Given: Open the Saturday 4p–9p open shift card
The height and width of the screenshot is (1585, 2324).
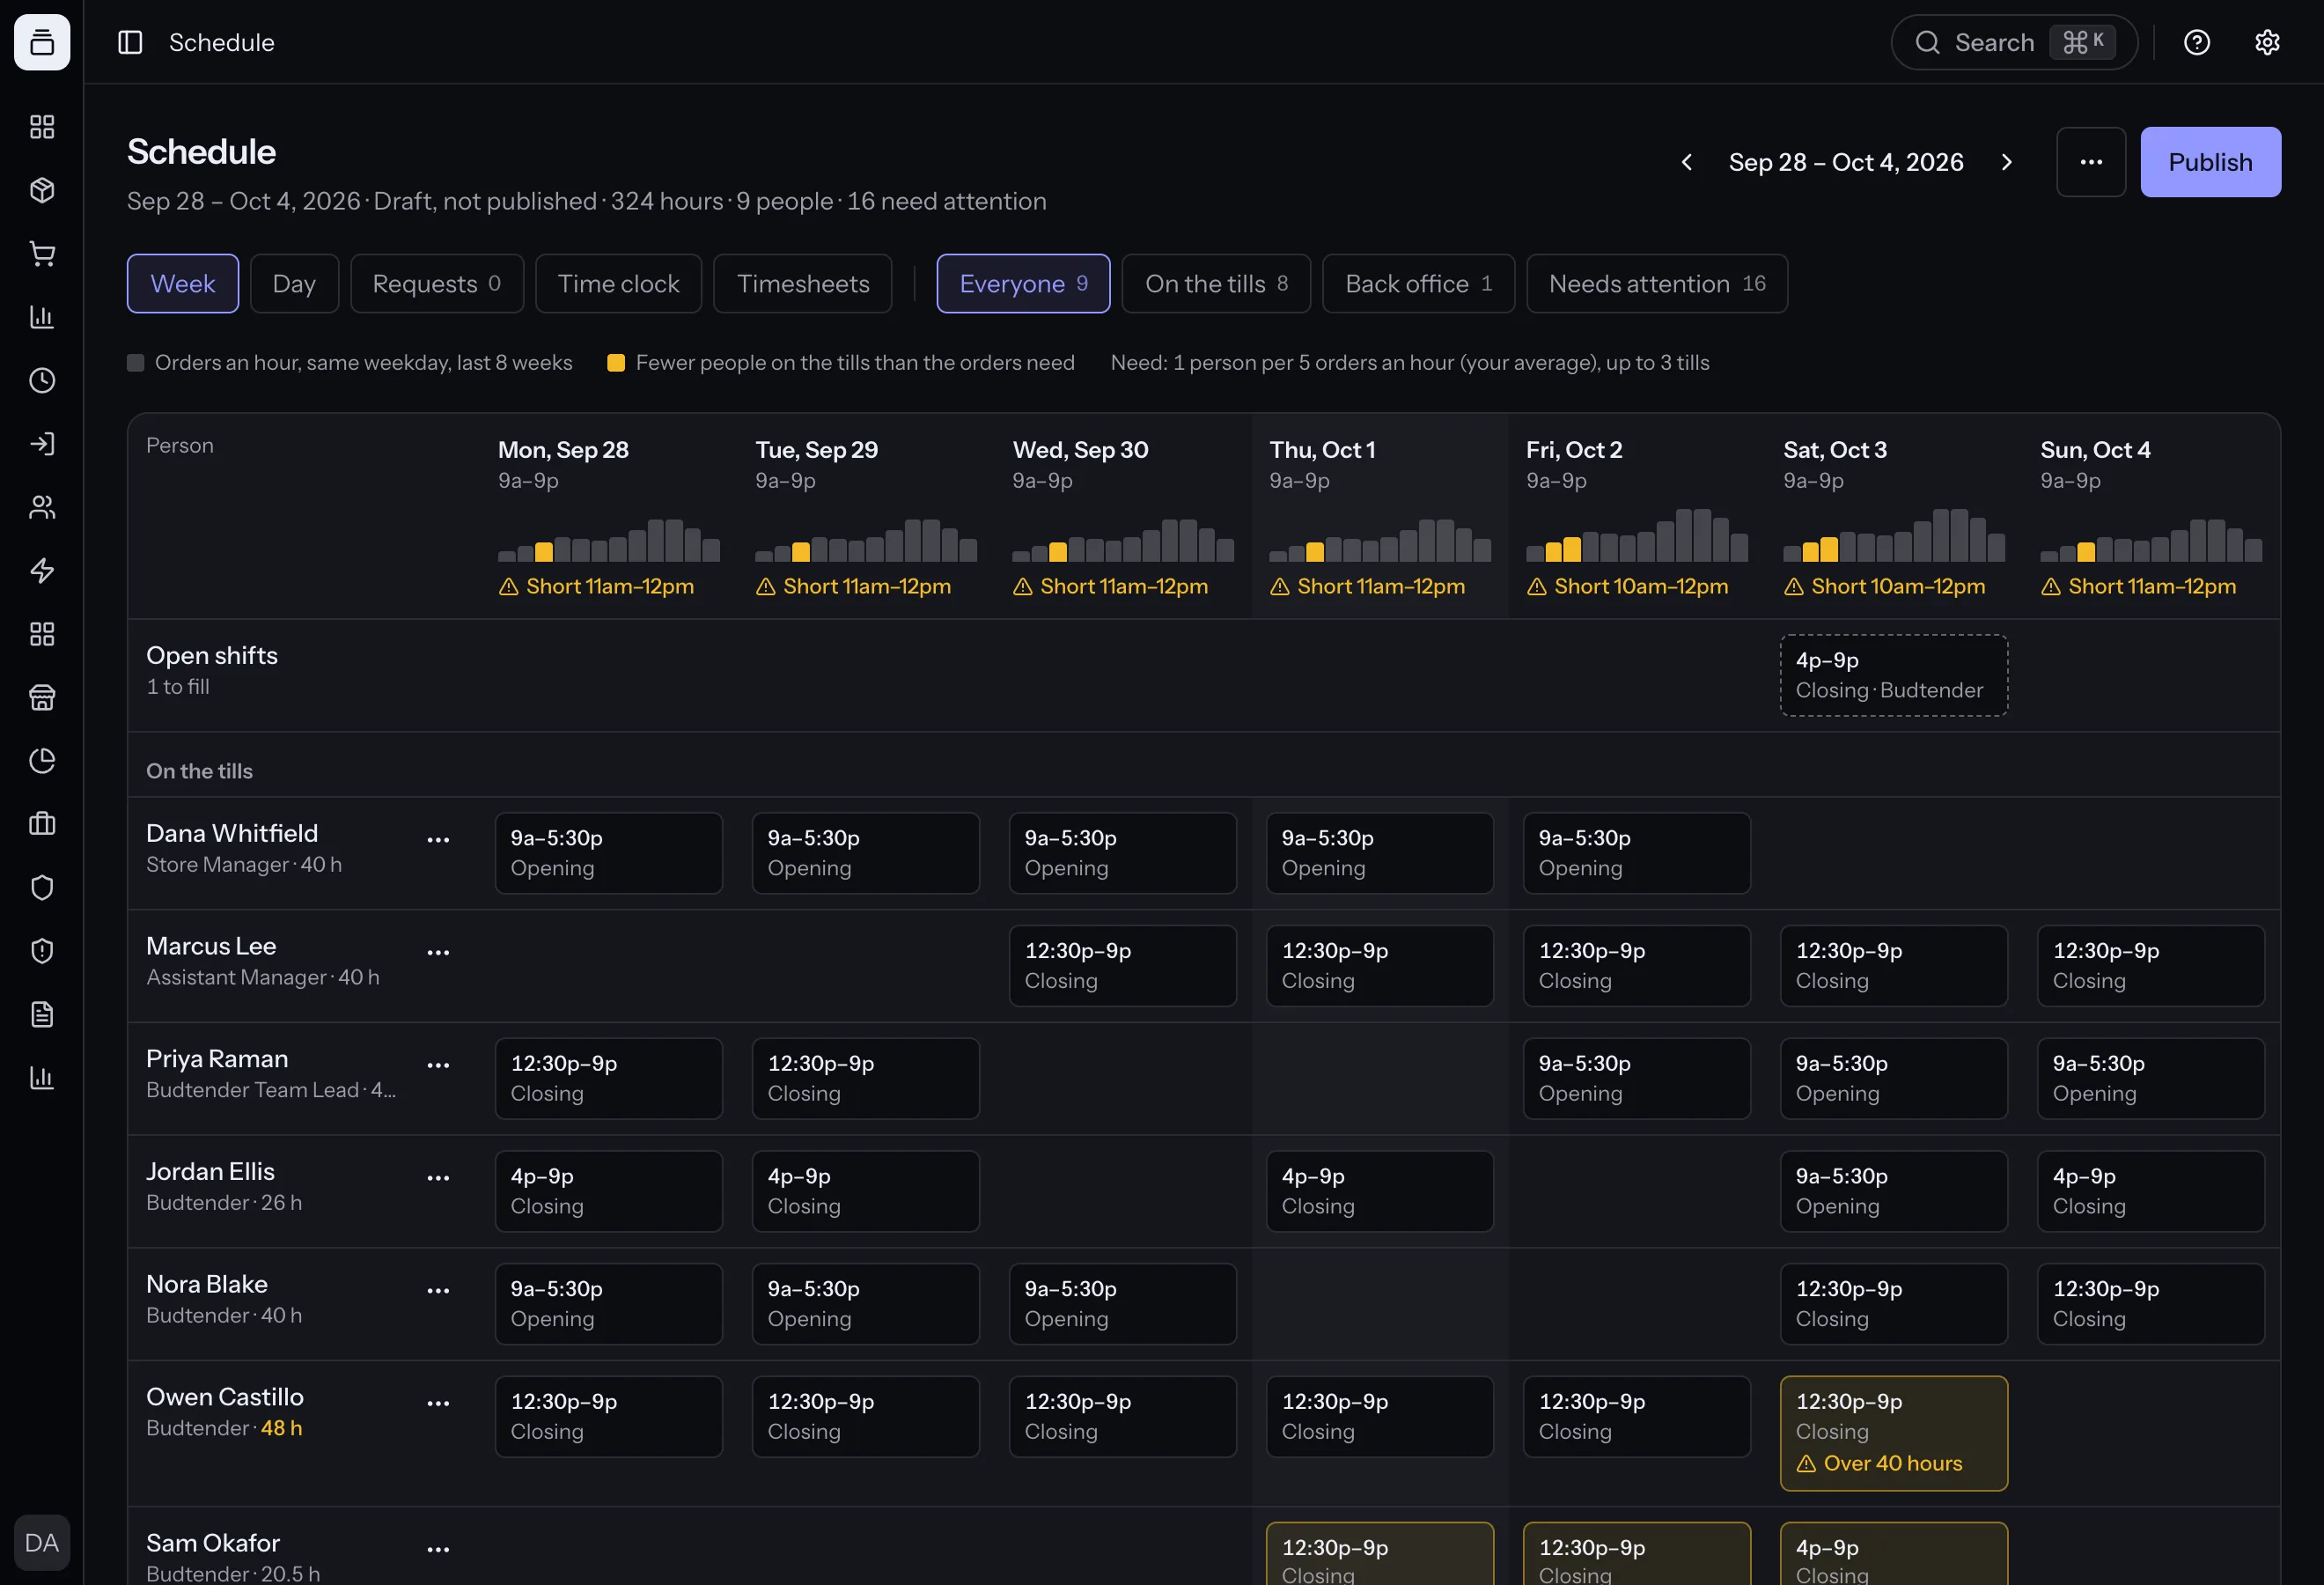Looking at the screenshot, I should [x=1894, y=675].
